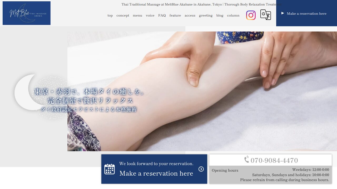Click the phone icon beside the number

pyautogui.click(x=247, y=160)
